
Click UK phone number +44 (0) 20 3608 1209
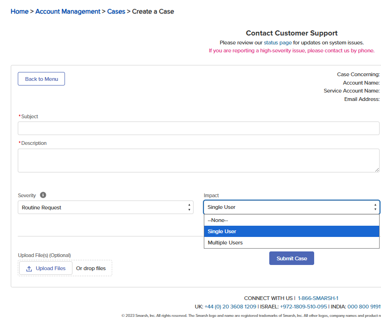click(x=230, y=307)
